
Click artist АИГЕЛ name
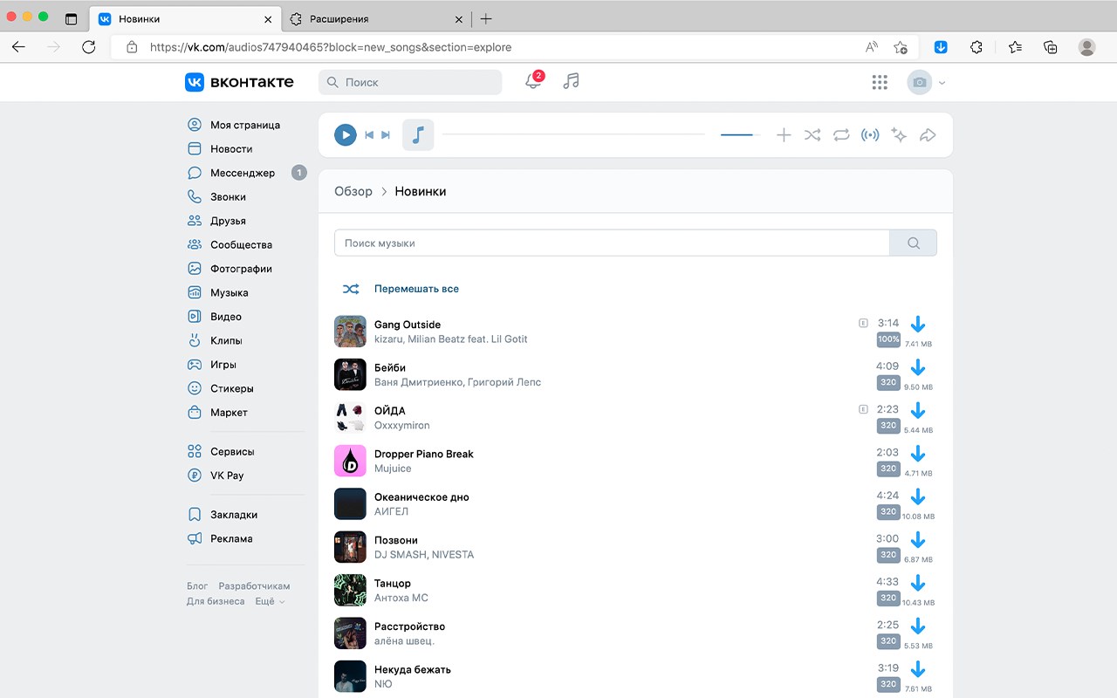(x=391, y=511)
